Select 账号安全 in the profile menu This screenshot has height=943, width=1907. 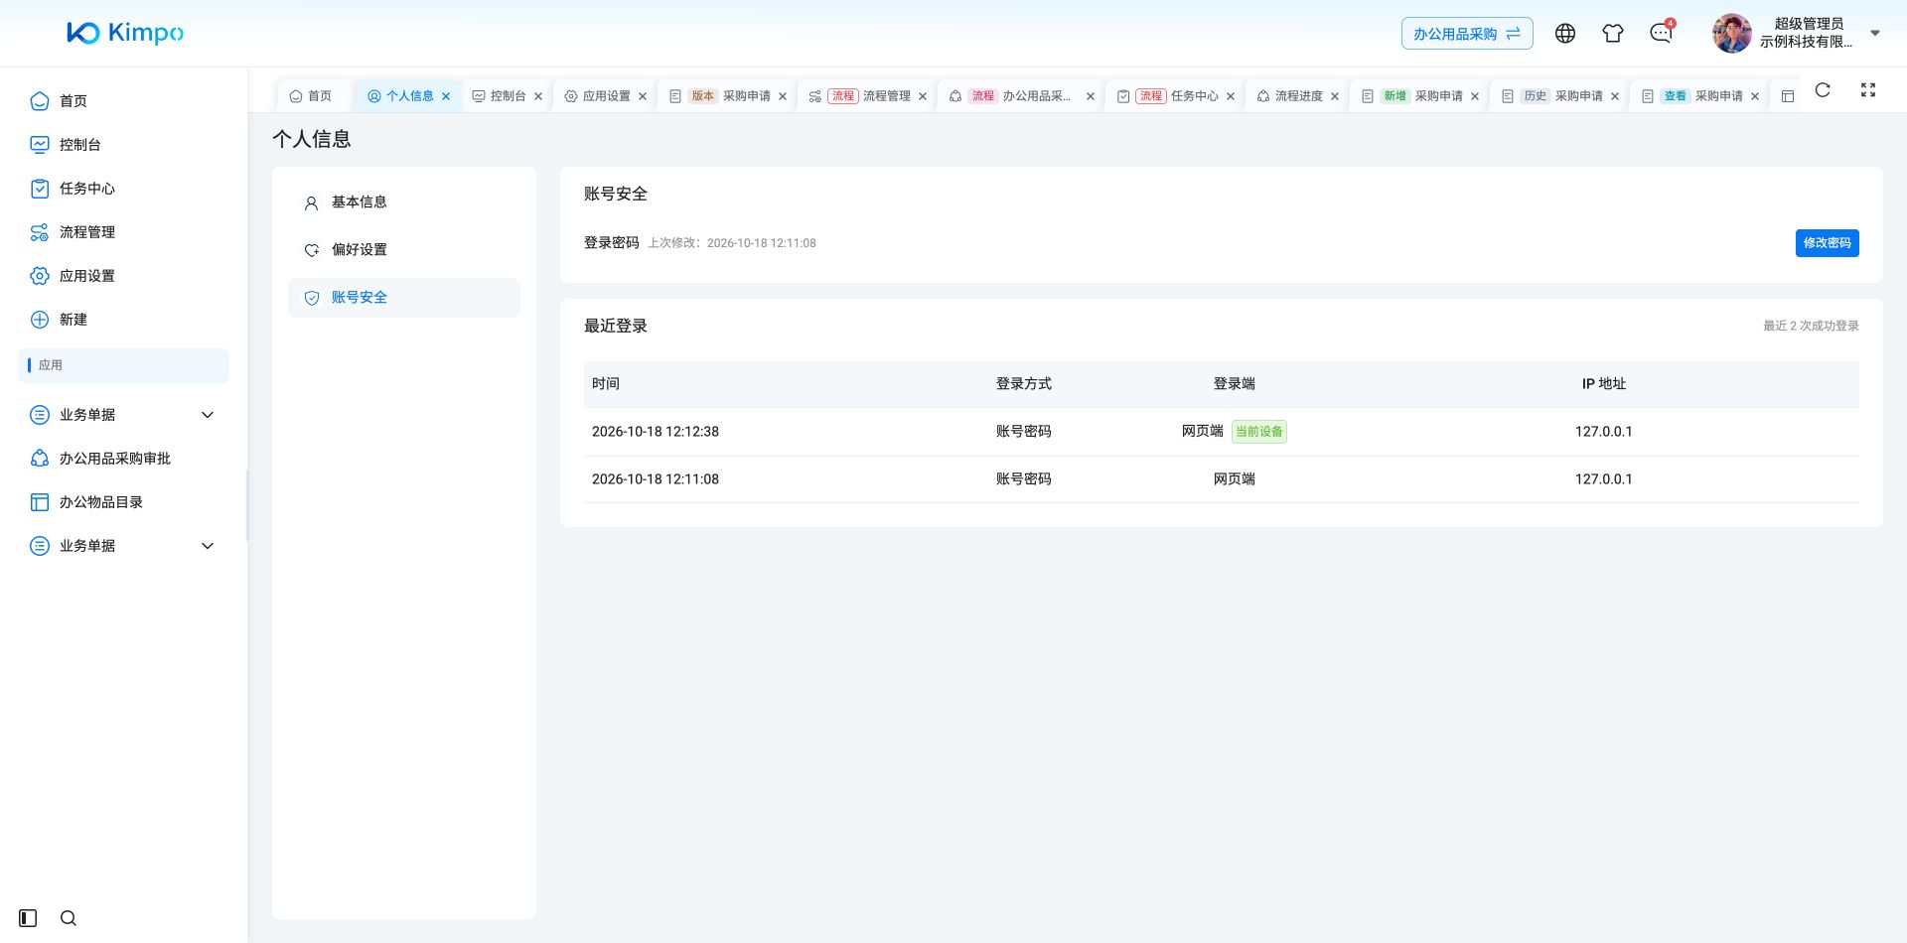pyautogui.click(x=404, y=298)
